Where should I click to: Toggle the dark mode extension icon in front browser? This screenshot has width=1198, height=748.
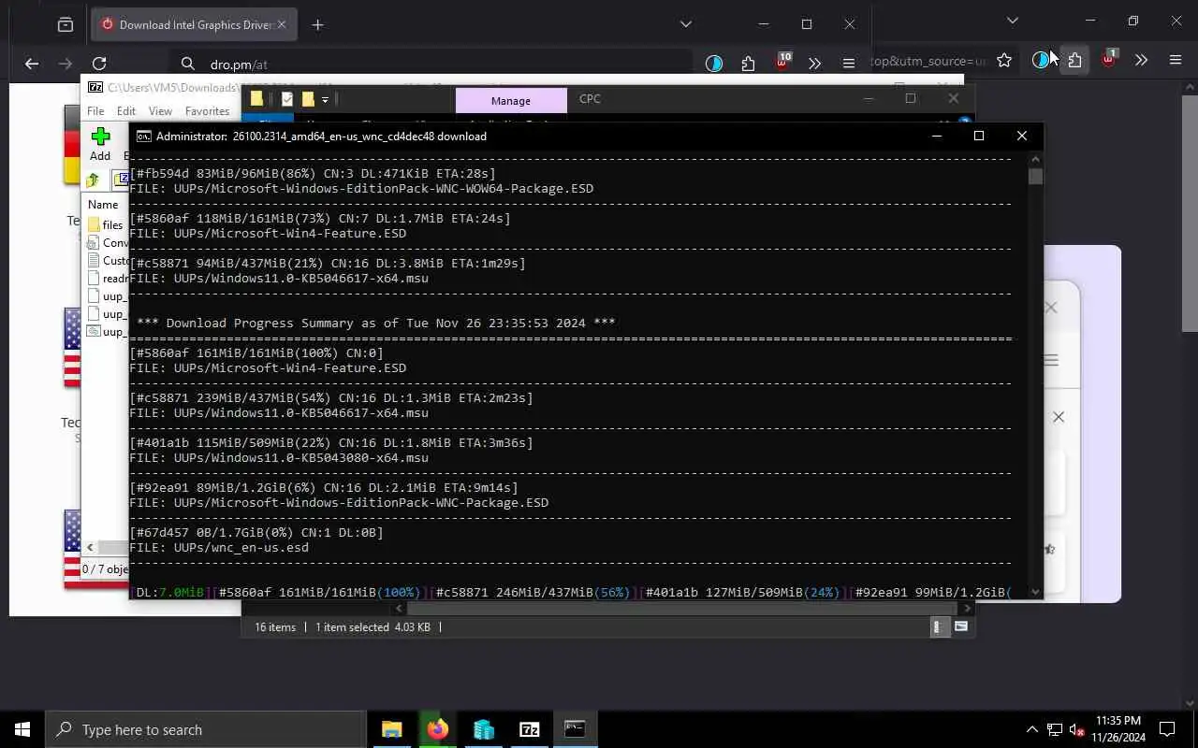(714, 64)
